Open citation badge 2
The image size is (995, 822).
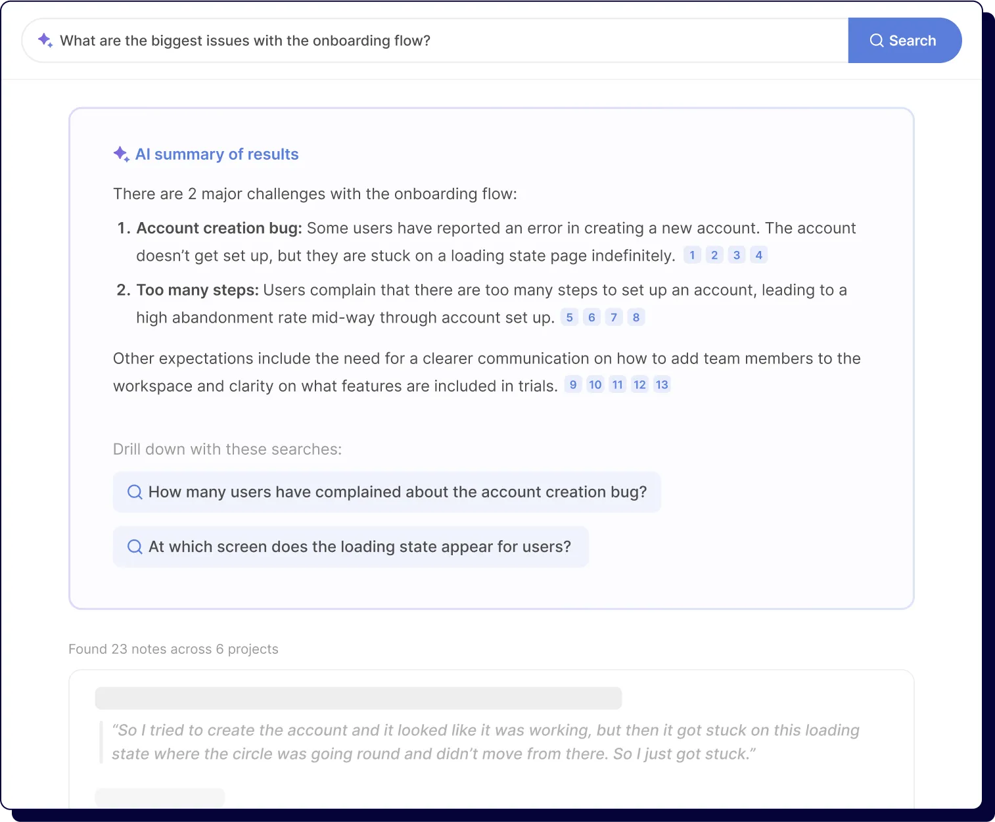[x=714, y=255]
